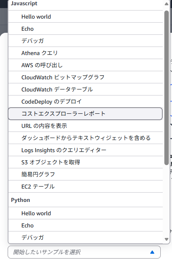172x261 pixels.
Task: Select Python デバッガ sample
Action: 85,238
